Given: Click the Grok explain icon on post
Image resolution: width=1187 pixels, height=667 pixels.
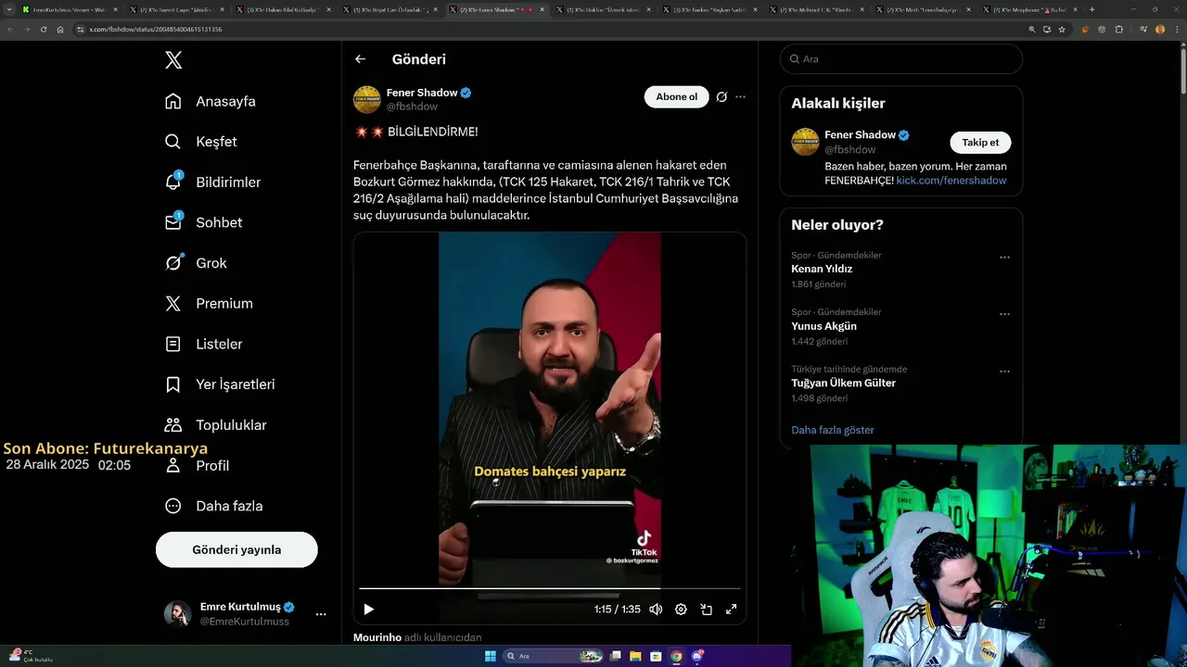Looking at the screenshot, I should click(x=721, y=96).
